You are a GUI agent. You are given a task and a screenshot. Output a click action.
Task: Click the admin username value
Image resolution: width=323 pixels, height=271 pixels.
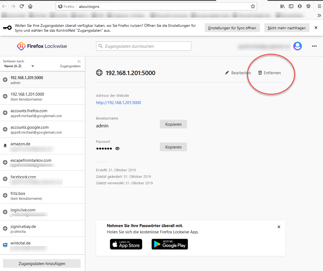(102, 126)
